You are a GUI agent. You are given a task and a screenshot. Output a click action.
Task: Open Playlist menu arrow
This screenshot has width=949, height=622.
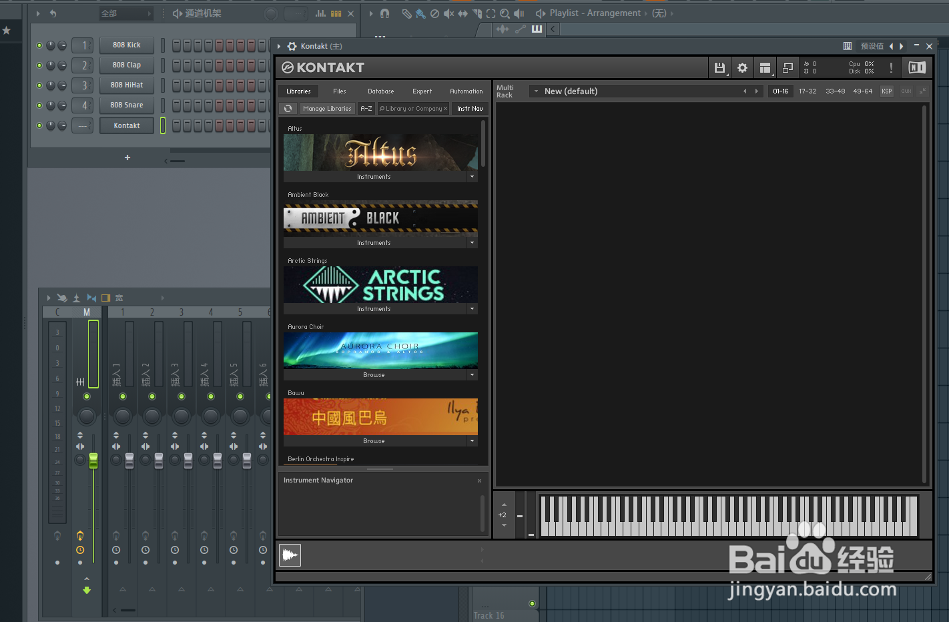(371, 13)
